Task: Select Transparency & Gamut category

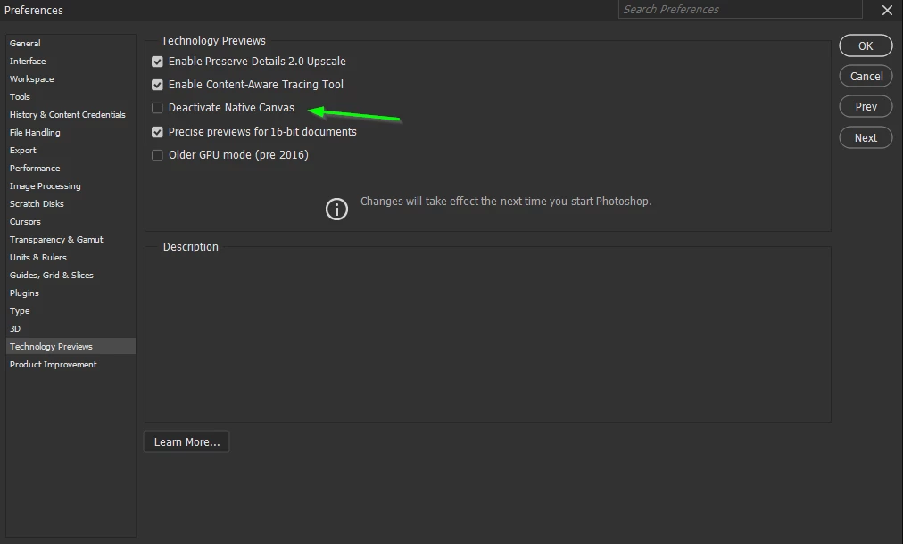Action: 70,240
